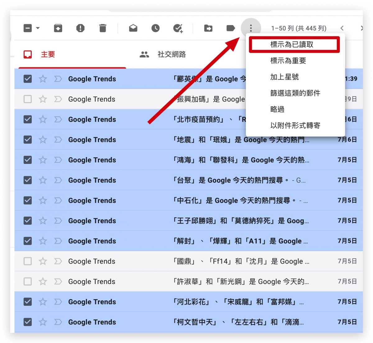Star the 「國鼎」 email
Screen dimensions: 373x343
point(43,261)
